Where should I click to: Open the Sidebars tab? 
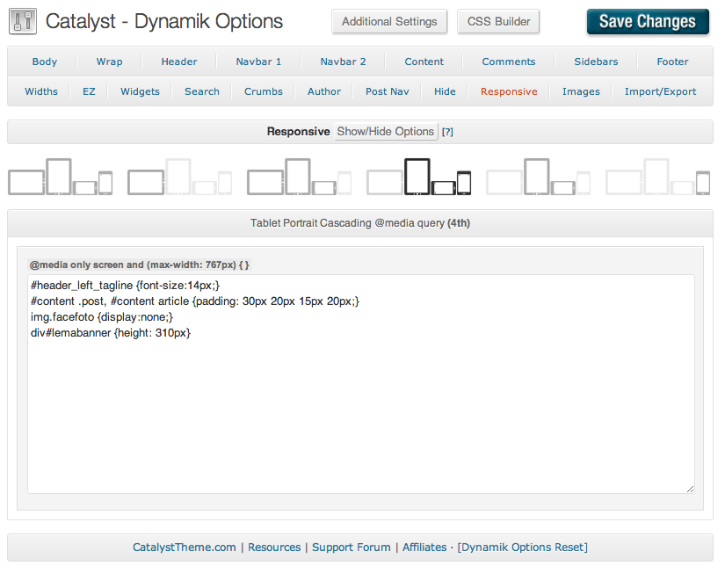point(596,62)
